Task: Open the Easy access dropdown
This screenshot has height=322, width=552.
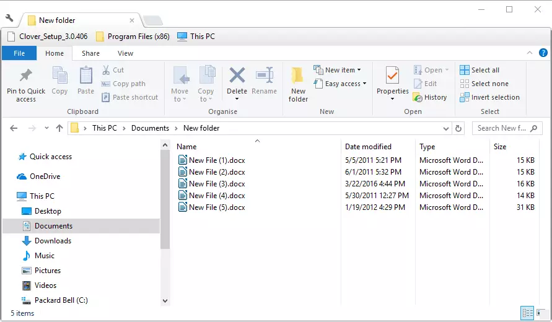Action: pyautogui.click(x=340, y=84)
